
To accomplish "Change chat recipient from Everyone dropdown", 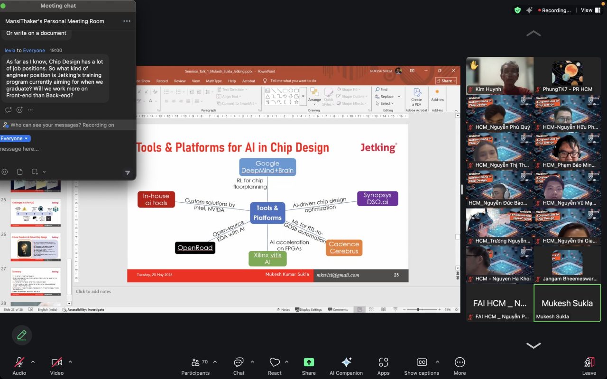I will pyautogui.click(x=15, y=138).
